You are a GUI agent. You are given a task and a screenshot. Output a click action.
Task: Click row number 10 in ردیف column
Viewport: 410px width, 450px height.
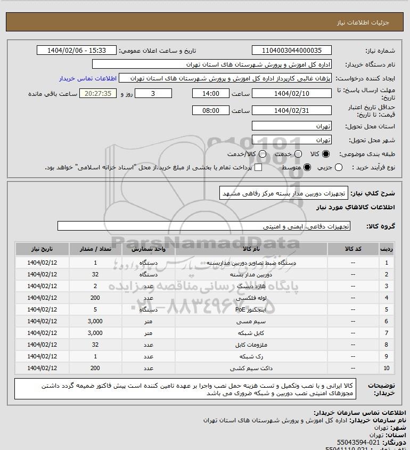point(387,368)
